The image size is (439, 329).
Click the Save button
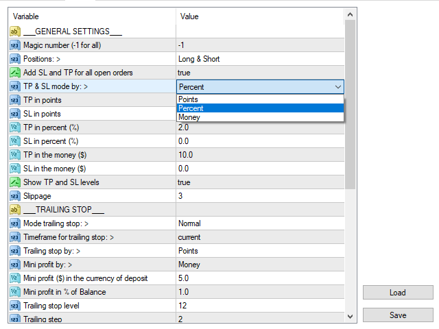[398, 315]
